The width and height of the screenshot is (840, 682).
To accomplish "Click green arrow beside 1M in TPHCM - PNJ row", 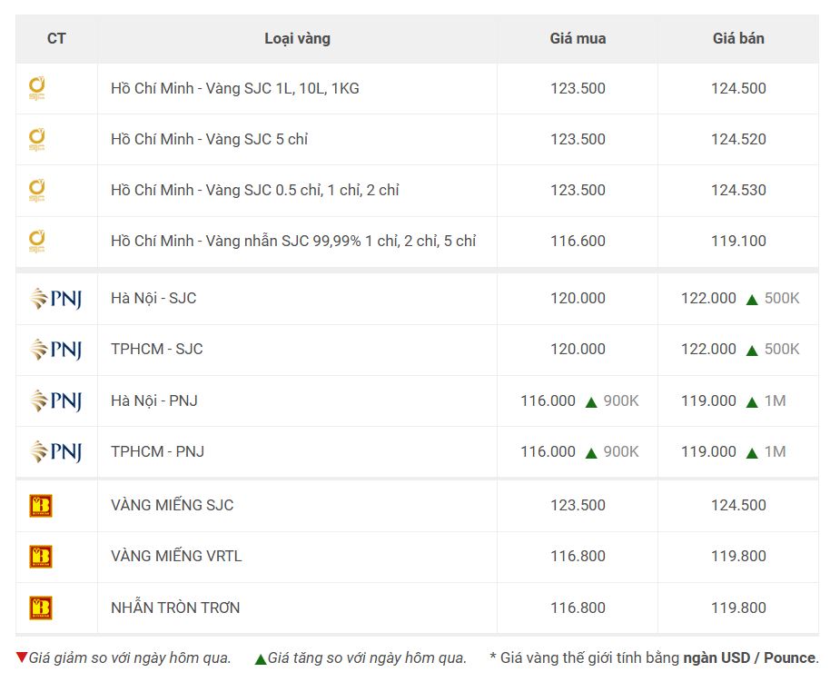I will tap(752, 453).
